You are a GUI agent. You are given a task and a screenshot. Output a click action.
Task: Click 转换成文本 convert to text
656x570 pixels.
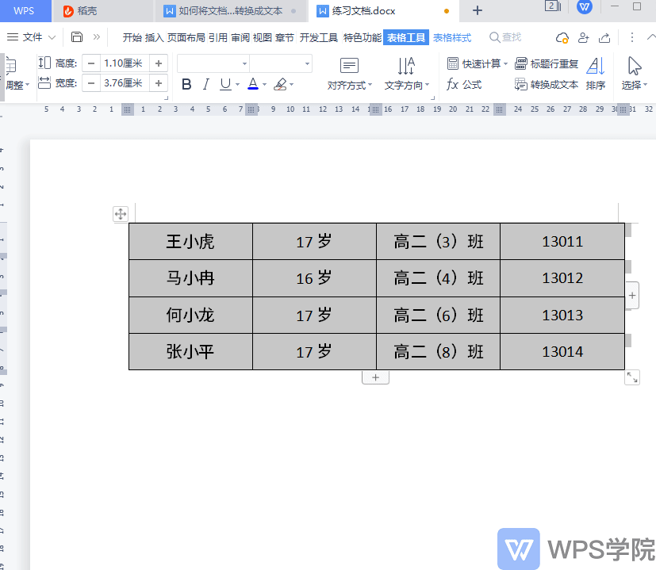547,85
